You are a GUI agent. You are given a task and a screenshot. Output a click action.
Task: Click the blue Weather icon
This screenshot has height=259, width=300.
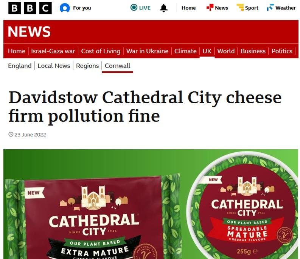click(x=270, y=8)
